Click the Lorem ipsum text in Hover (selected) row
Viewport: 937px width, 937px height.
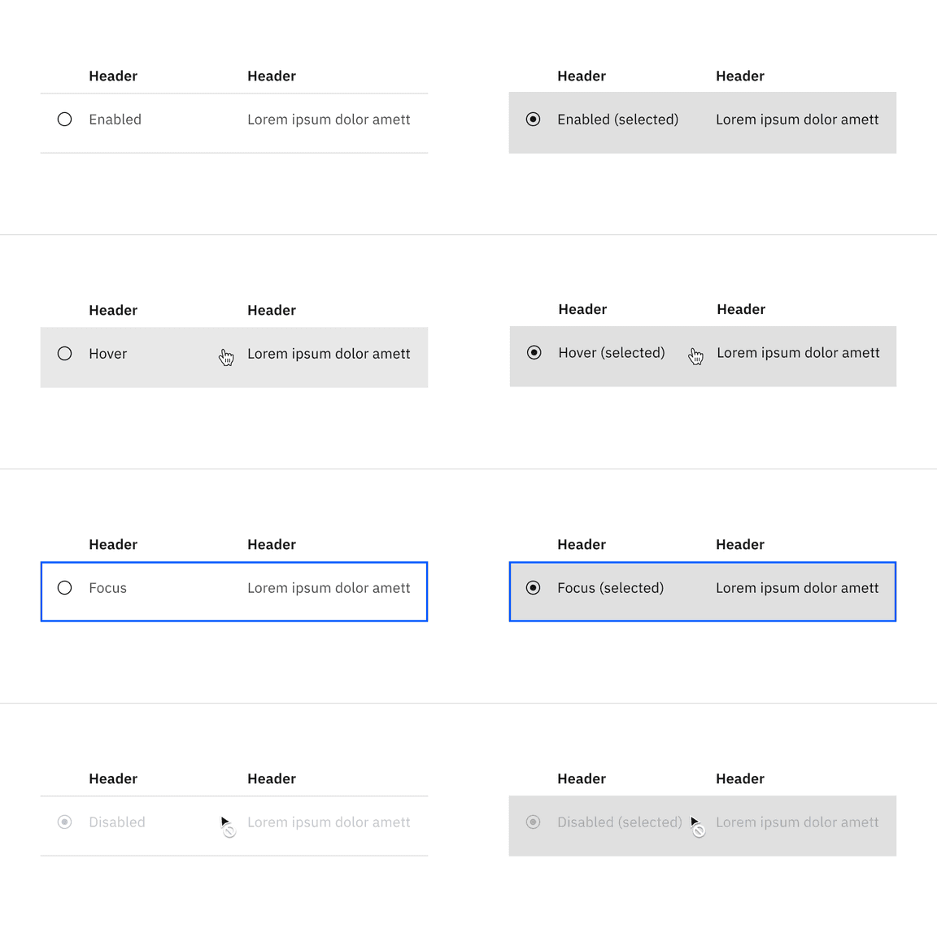(x=798, y=353)
